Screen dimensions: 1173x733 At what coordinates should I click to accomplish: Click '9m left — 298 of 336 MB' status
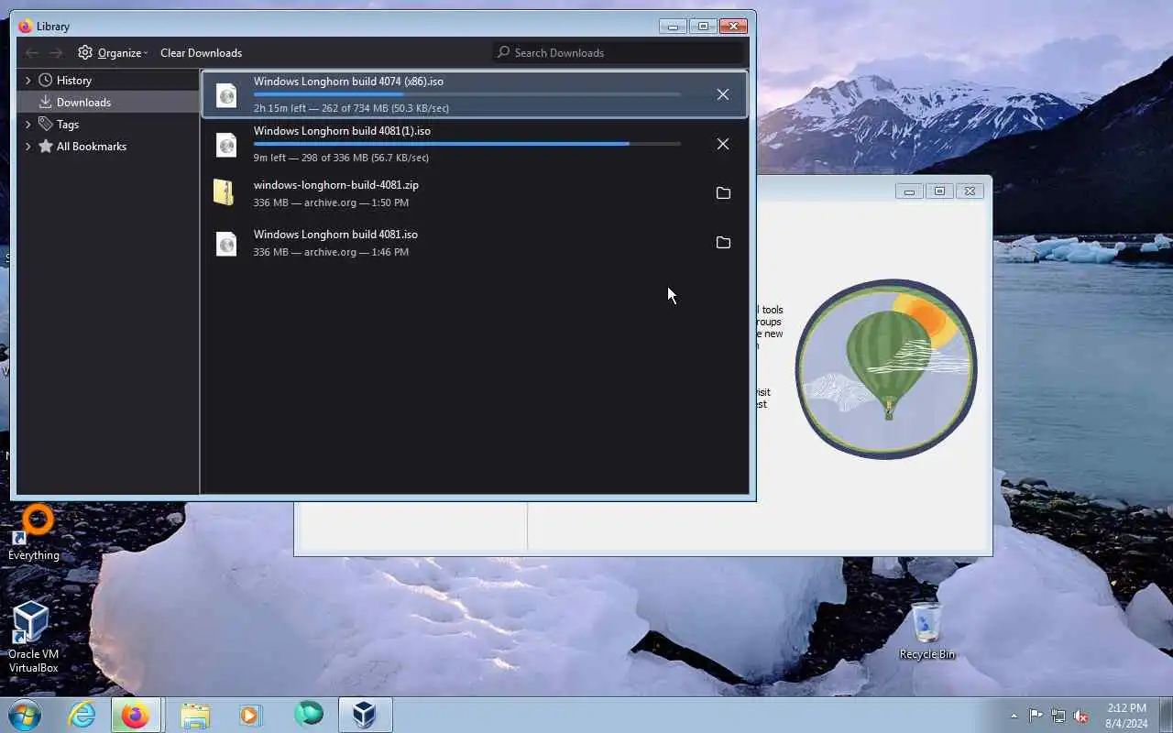341,158
